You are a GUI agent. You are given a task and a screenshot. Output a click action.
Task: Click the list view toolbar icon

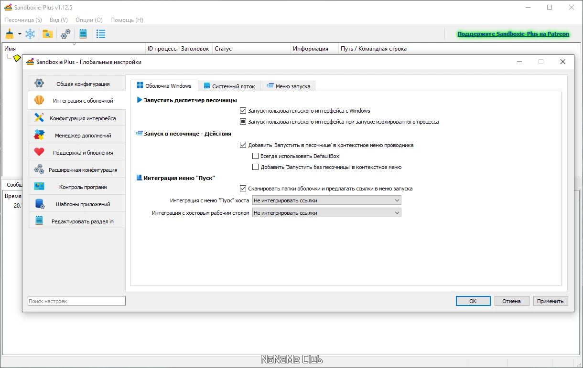pyautogui.click(x=101, y=34)
